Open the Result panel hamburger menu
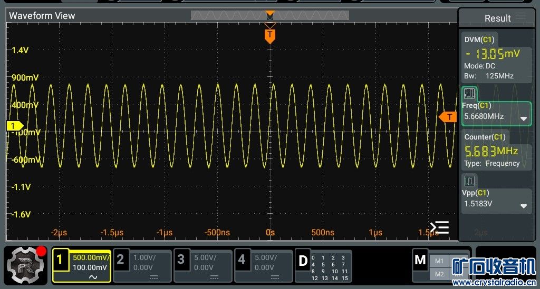540x289 pixels. click(520, 17)
